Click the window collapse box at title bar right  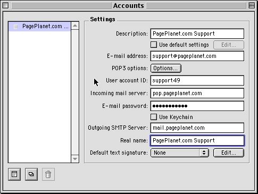[252, 6]
